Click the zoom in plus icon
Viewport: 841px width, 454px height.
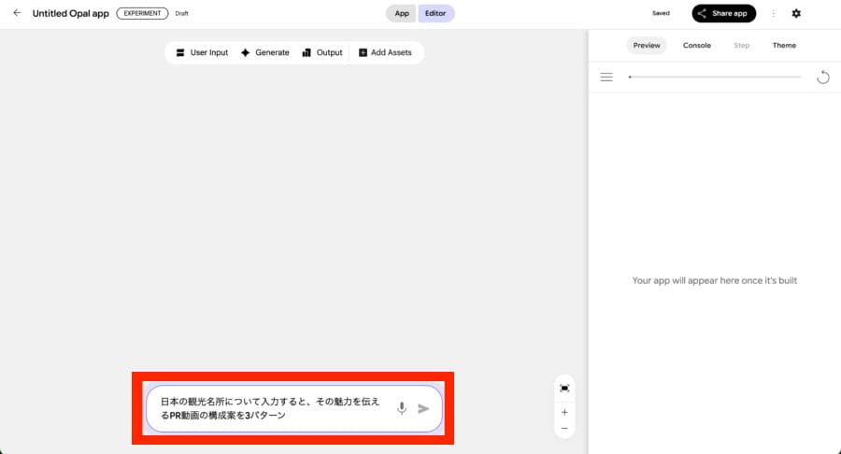click(564, 412)
